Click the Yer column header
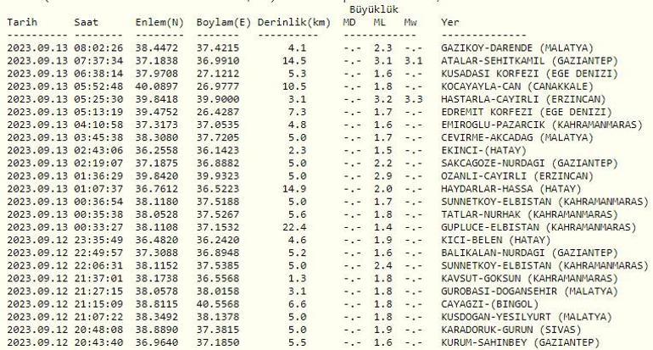The width and height of the screenshot is (653, 350). tap(450, 22)
